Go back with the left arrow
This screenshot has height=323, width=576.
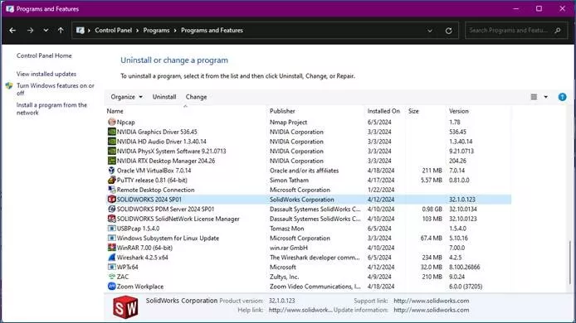click(x=12, y=31)
